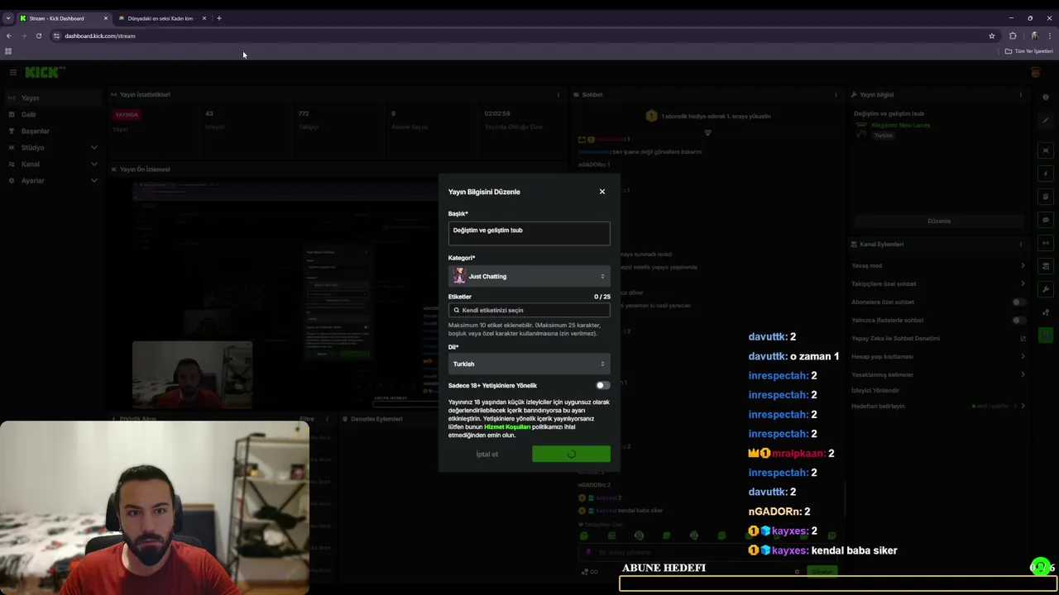Click the chat bubble icon in right toolbar

coord(1046,220)
